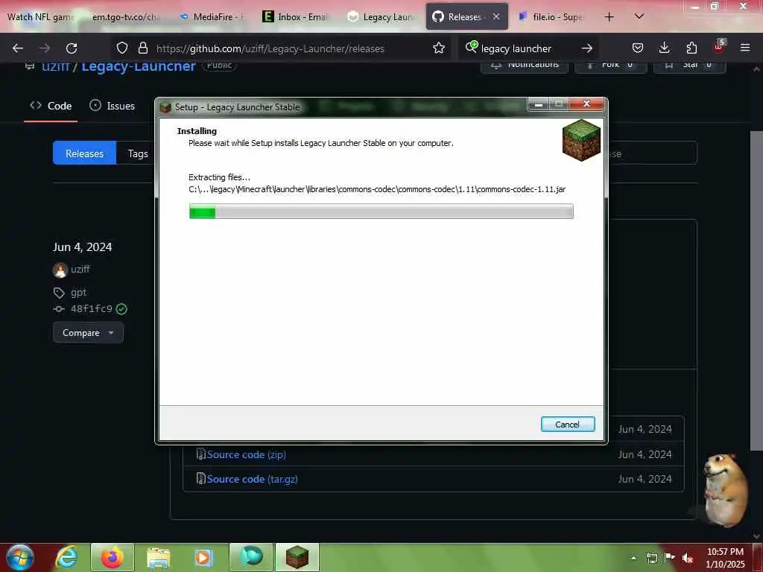Open the shield tracking protection icon

(122, 48)
